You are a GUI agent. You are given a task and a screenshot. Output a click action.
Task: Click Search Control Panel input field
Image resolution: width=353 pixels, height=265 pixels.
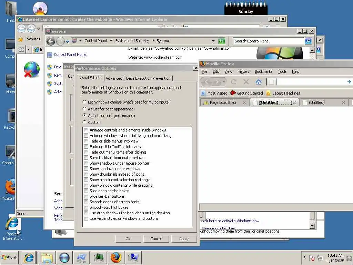(x=268, y=41)
